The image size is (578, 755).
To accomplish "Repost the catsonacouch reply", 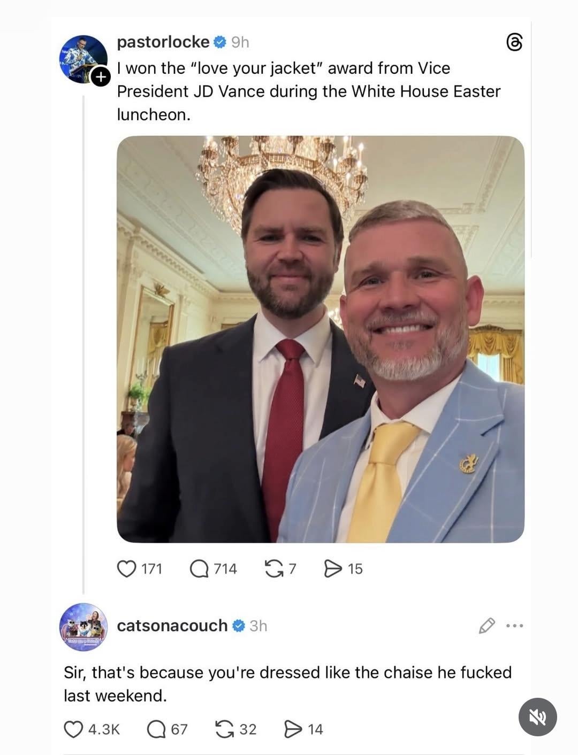I will coord(224,729).
